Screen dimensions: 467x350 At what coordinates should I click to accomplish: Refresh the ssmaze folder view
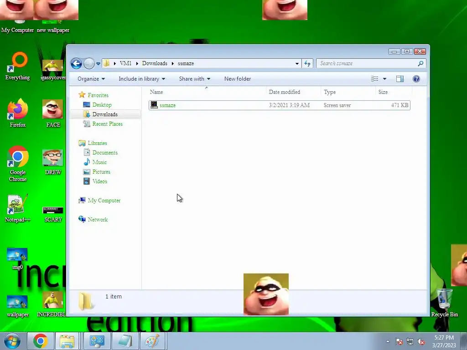click(307, 63)
